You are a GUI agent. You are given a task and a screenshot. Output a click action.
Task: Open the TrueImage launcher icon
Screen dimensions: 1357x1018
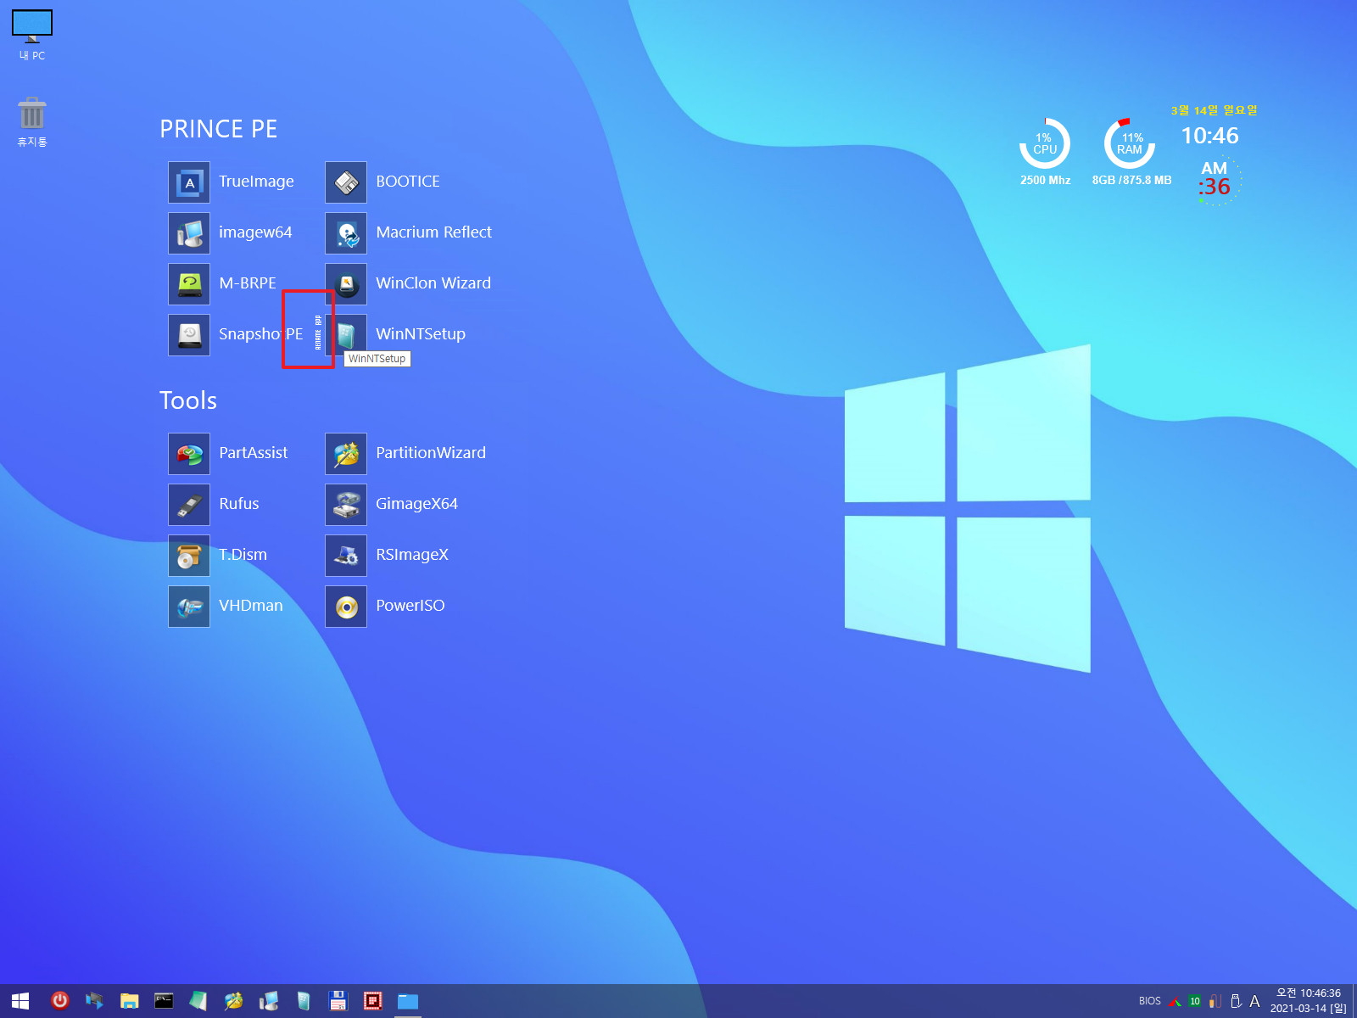(189, 182)
